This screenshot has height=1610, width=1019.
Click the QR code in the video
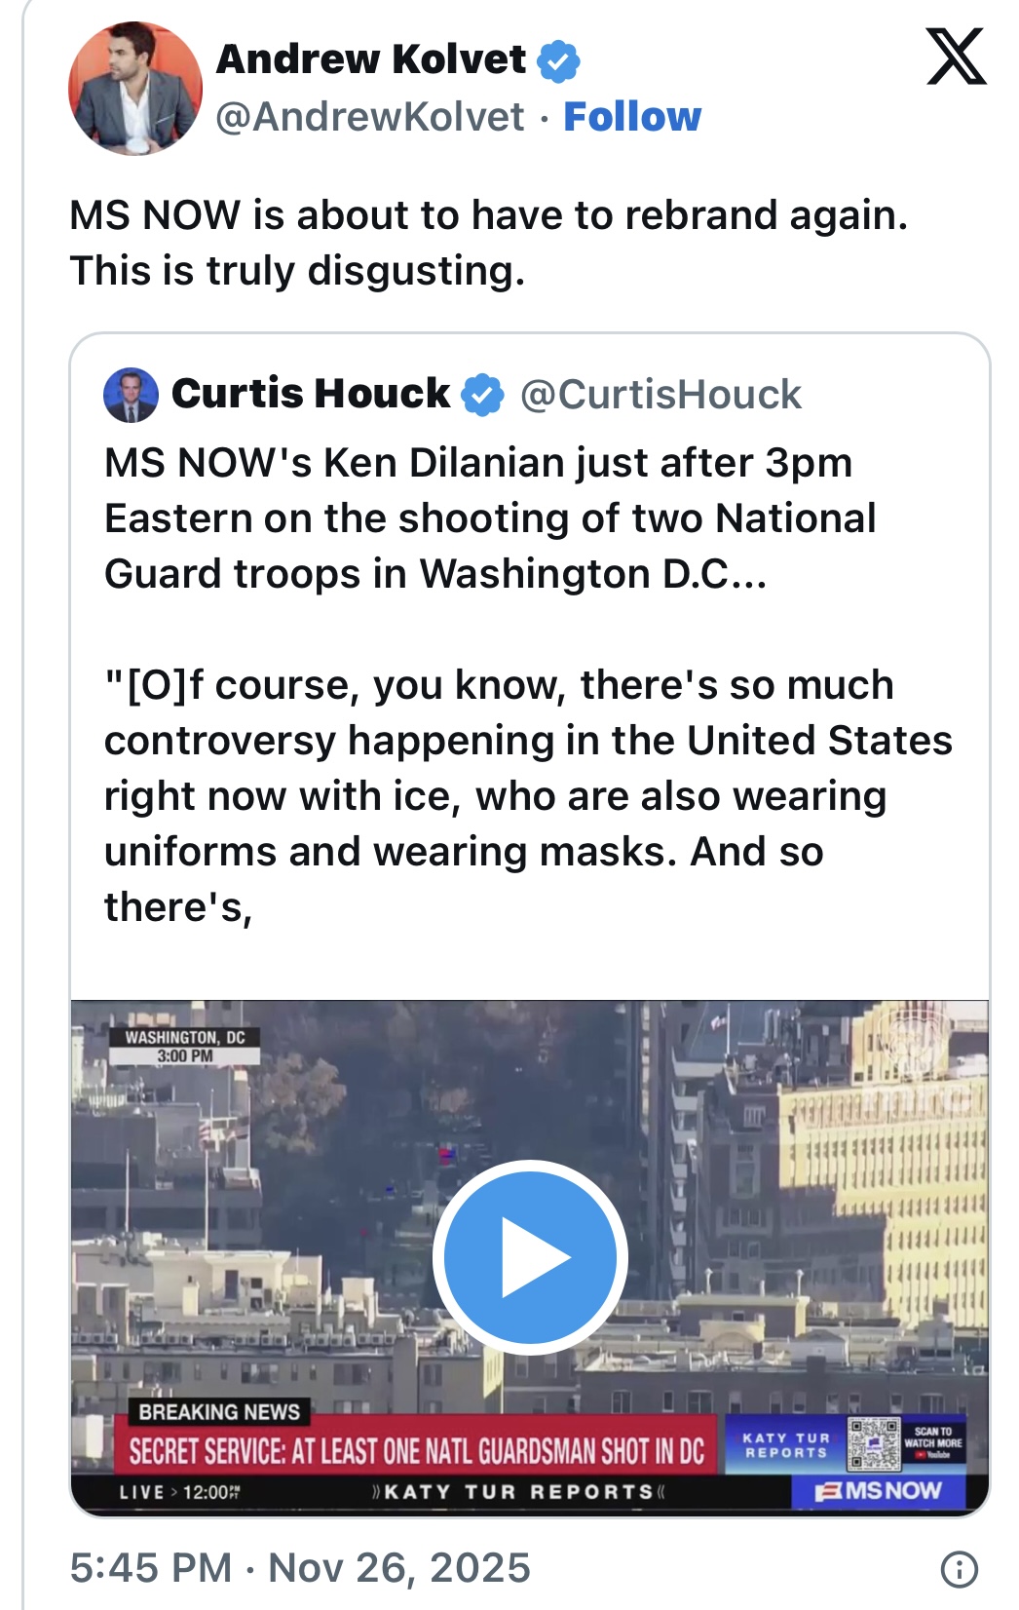point(874,1443)
